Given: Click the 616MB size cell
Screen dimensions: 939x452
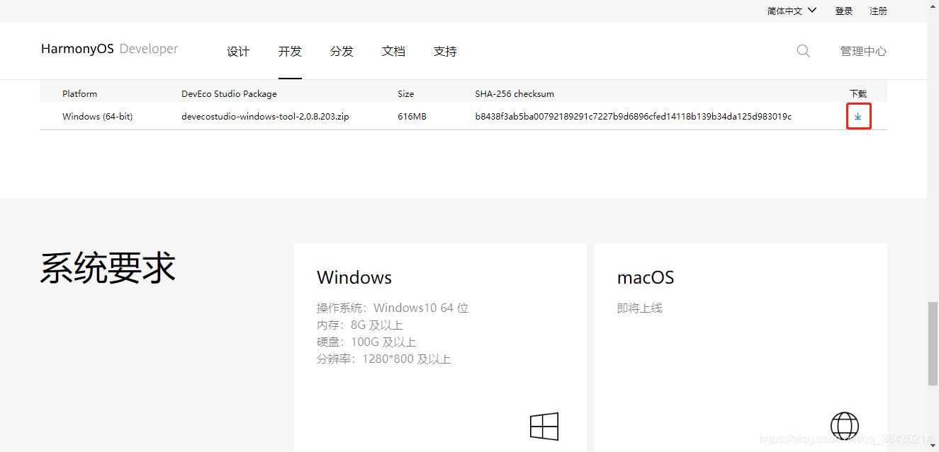Looking at the screenshot, I should pos(412,116).
